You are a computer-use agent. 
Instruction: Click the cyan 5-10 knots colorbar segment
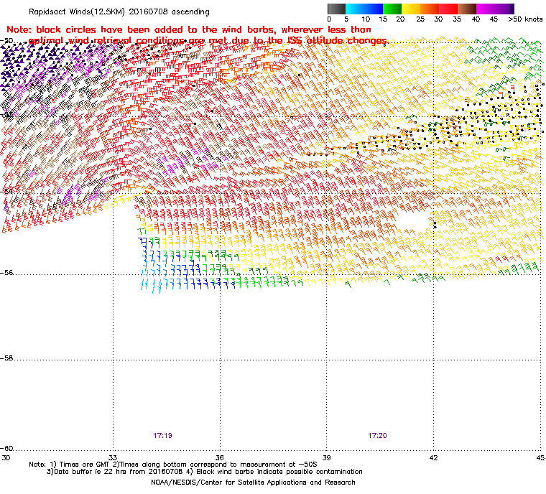(355, 9)
